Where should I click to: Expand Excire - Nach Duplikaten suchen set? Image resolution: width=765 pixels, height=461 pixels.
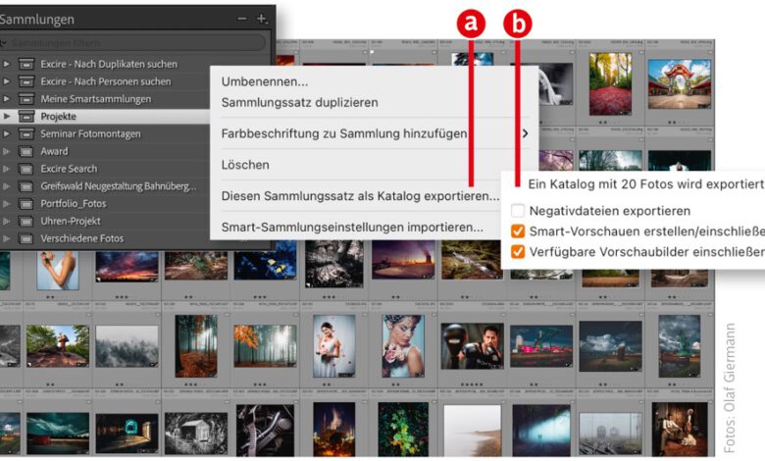pyautogui.click(x=6, y=64)
